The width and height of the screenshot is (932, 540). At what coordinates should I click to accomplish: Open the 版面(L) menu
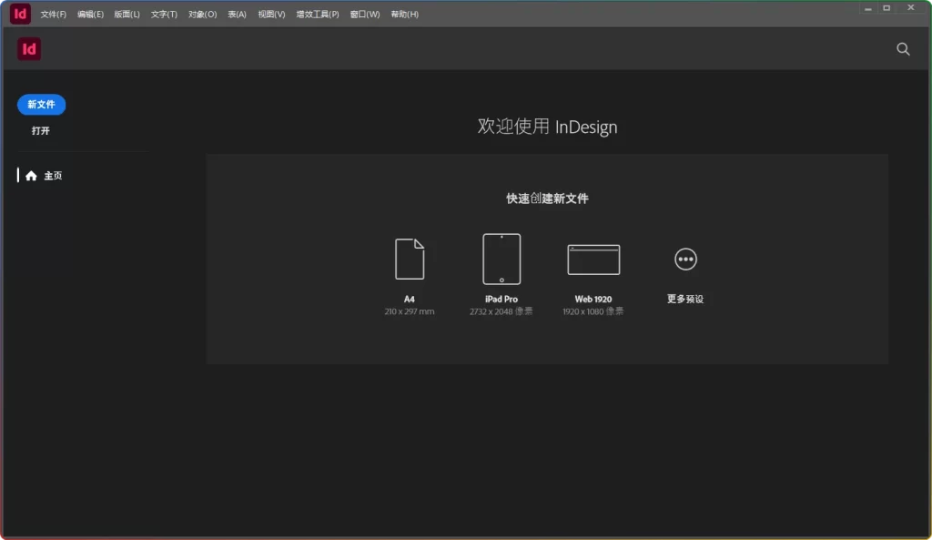click(x=127, y=14)
